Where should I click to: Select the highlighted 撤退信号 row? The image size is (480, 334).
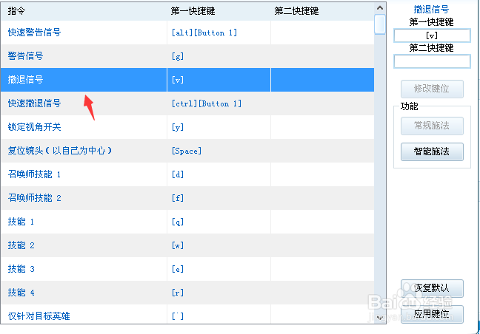pos(187,80)
